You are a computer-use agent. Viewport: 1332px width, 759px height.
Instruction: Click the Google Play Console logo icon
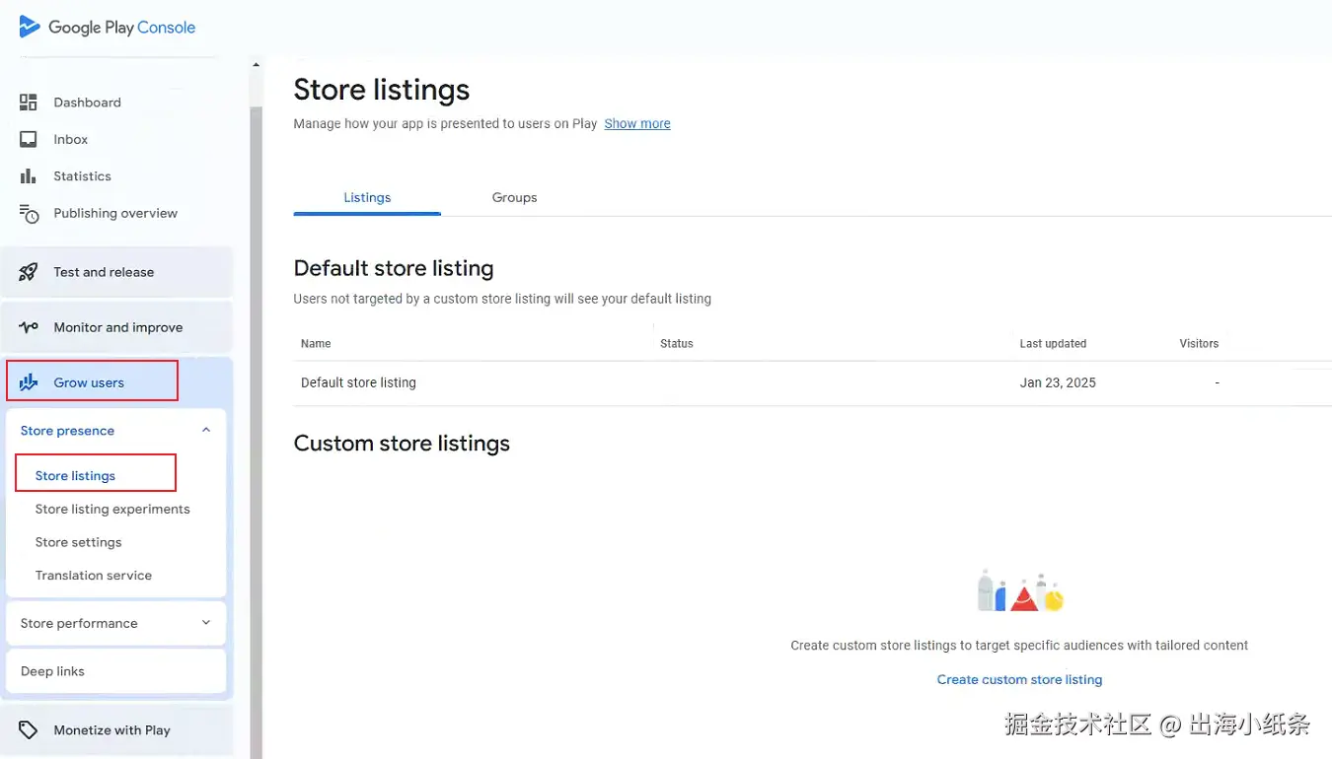(x=30, y=27)
